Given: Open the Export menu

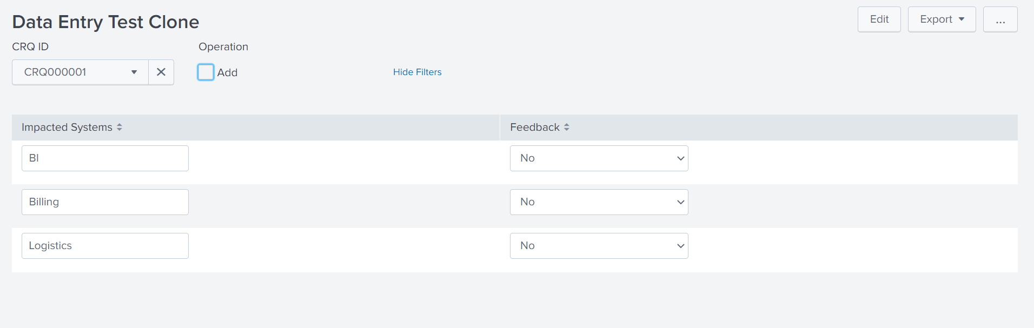Looking at the screenshot, I should click(941, 18).
